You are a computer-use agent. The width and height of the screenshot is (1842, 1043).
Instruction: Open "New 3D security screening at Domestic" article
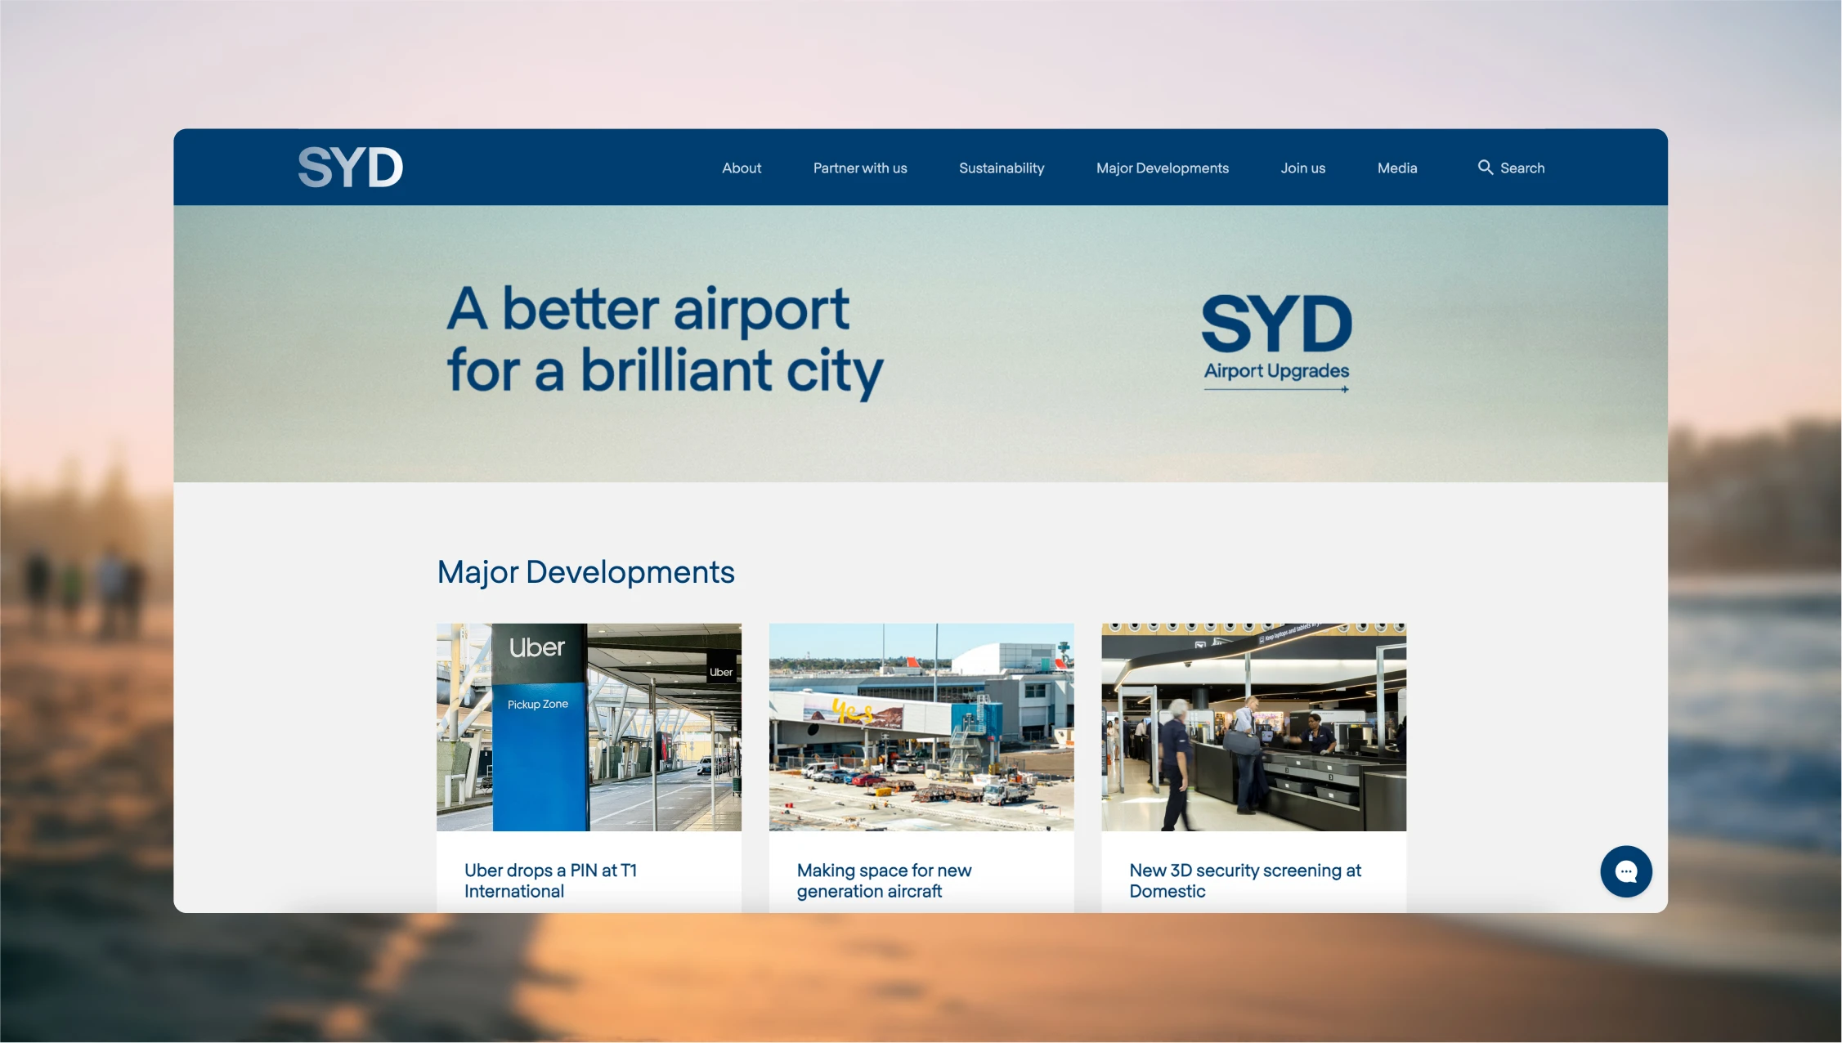pyautogui.click(x=1245, y=880)
